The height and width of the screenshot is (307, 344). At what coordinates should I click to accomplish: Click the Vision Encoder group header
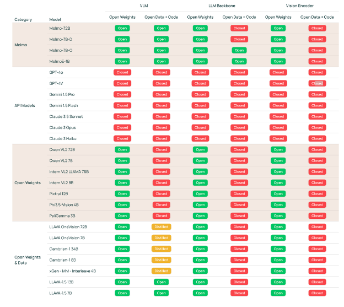[300, 6]
